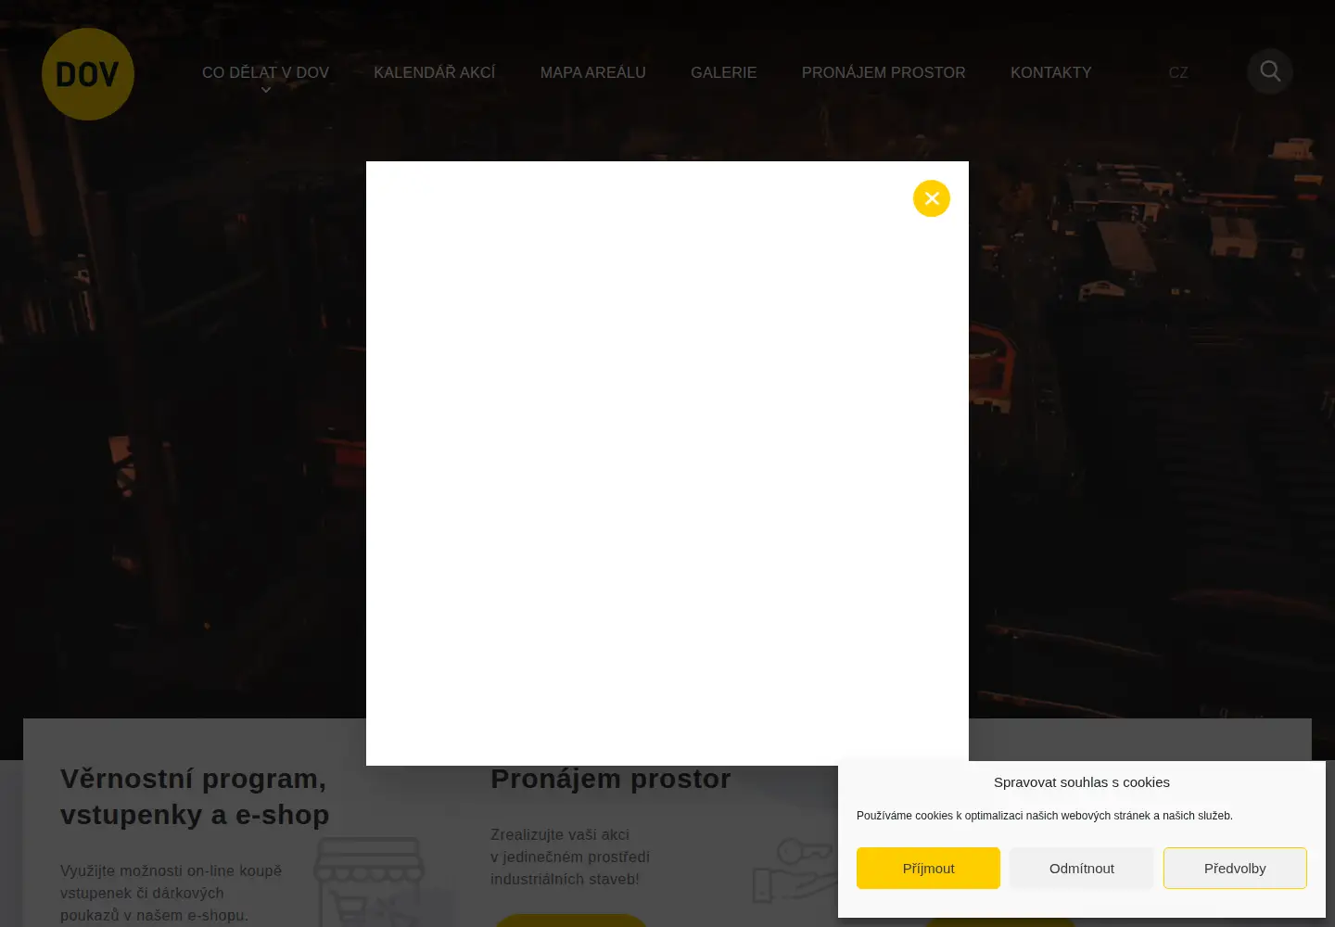Click the Věrnostní program, vstupenky a e-shop heading
The width and height of the screenshot is (1335, 927).
[195, 796]
